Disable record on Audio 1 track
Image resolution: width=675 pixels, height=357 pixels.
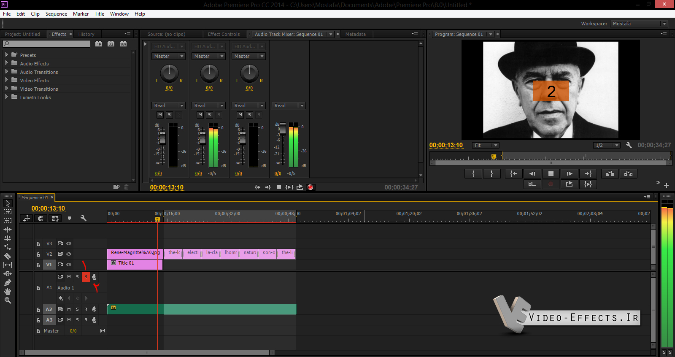86,277
